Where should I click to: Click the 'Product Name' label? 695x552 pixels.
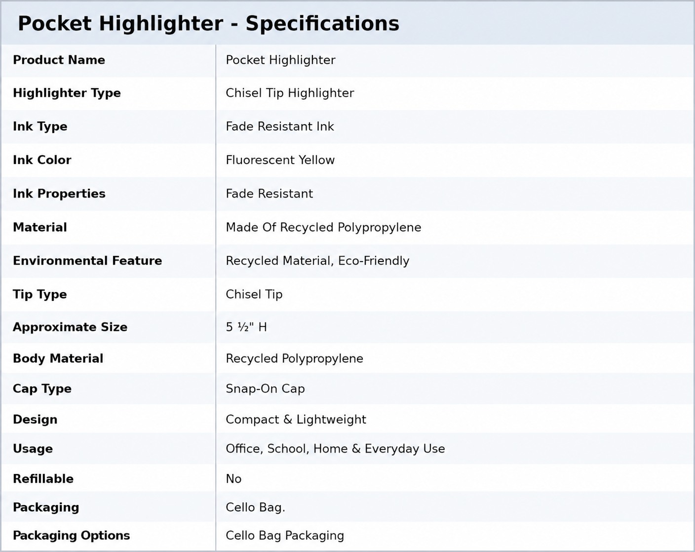(x=59, y=60)
